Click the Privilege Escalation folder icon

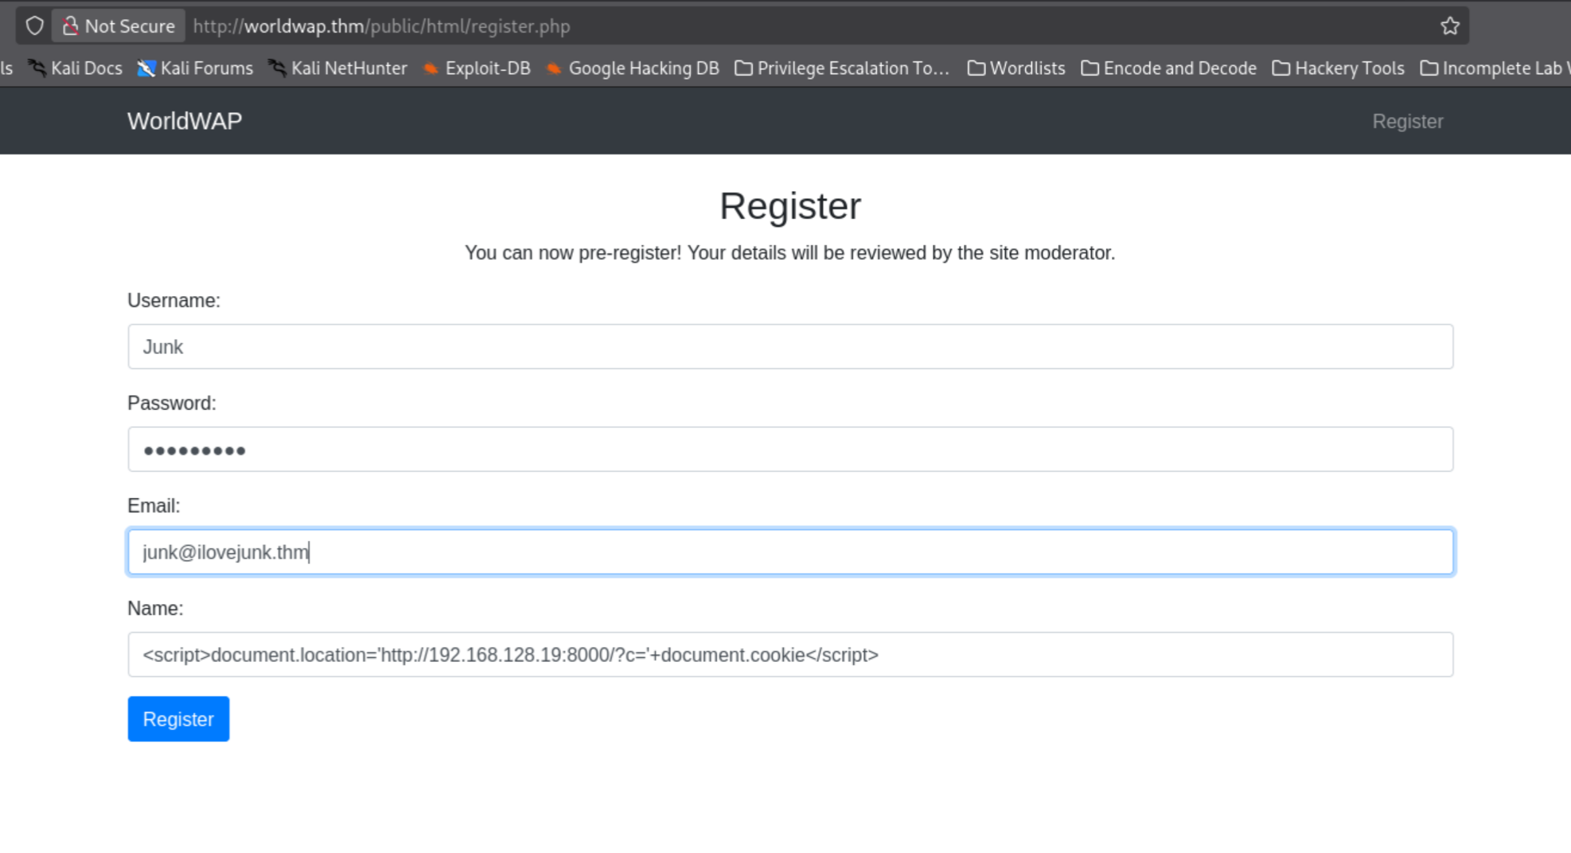pyautogui.click(x=743, y=68)
